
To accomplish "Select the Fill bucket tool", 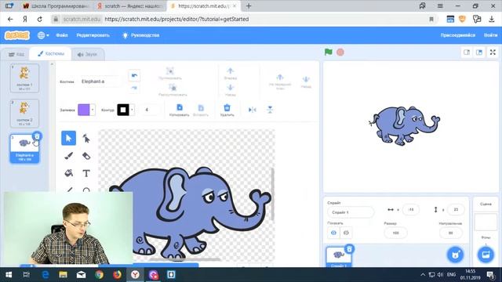I will [68, 173].
